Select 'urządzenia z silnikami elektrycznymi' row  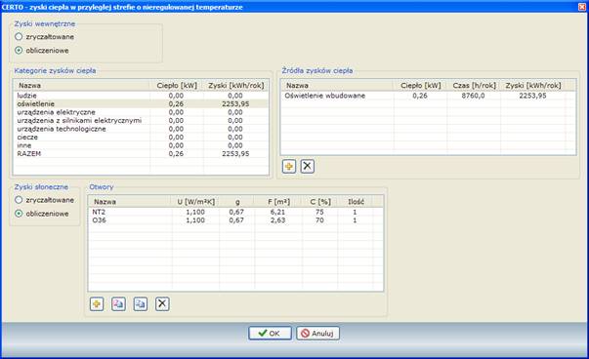click(141, 120)
